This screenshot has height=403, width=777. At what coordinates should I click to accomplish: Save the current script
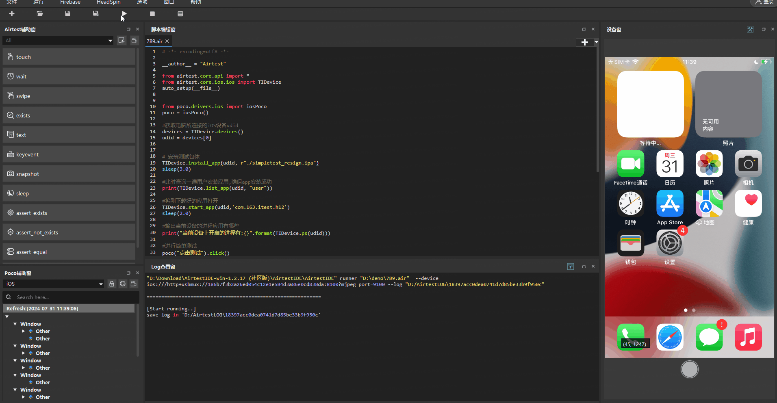coord(67,13)
